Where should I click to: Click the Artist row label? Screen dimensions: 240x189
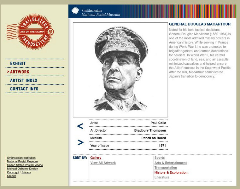tap(94, 123)
